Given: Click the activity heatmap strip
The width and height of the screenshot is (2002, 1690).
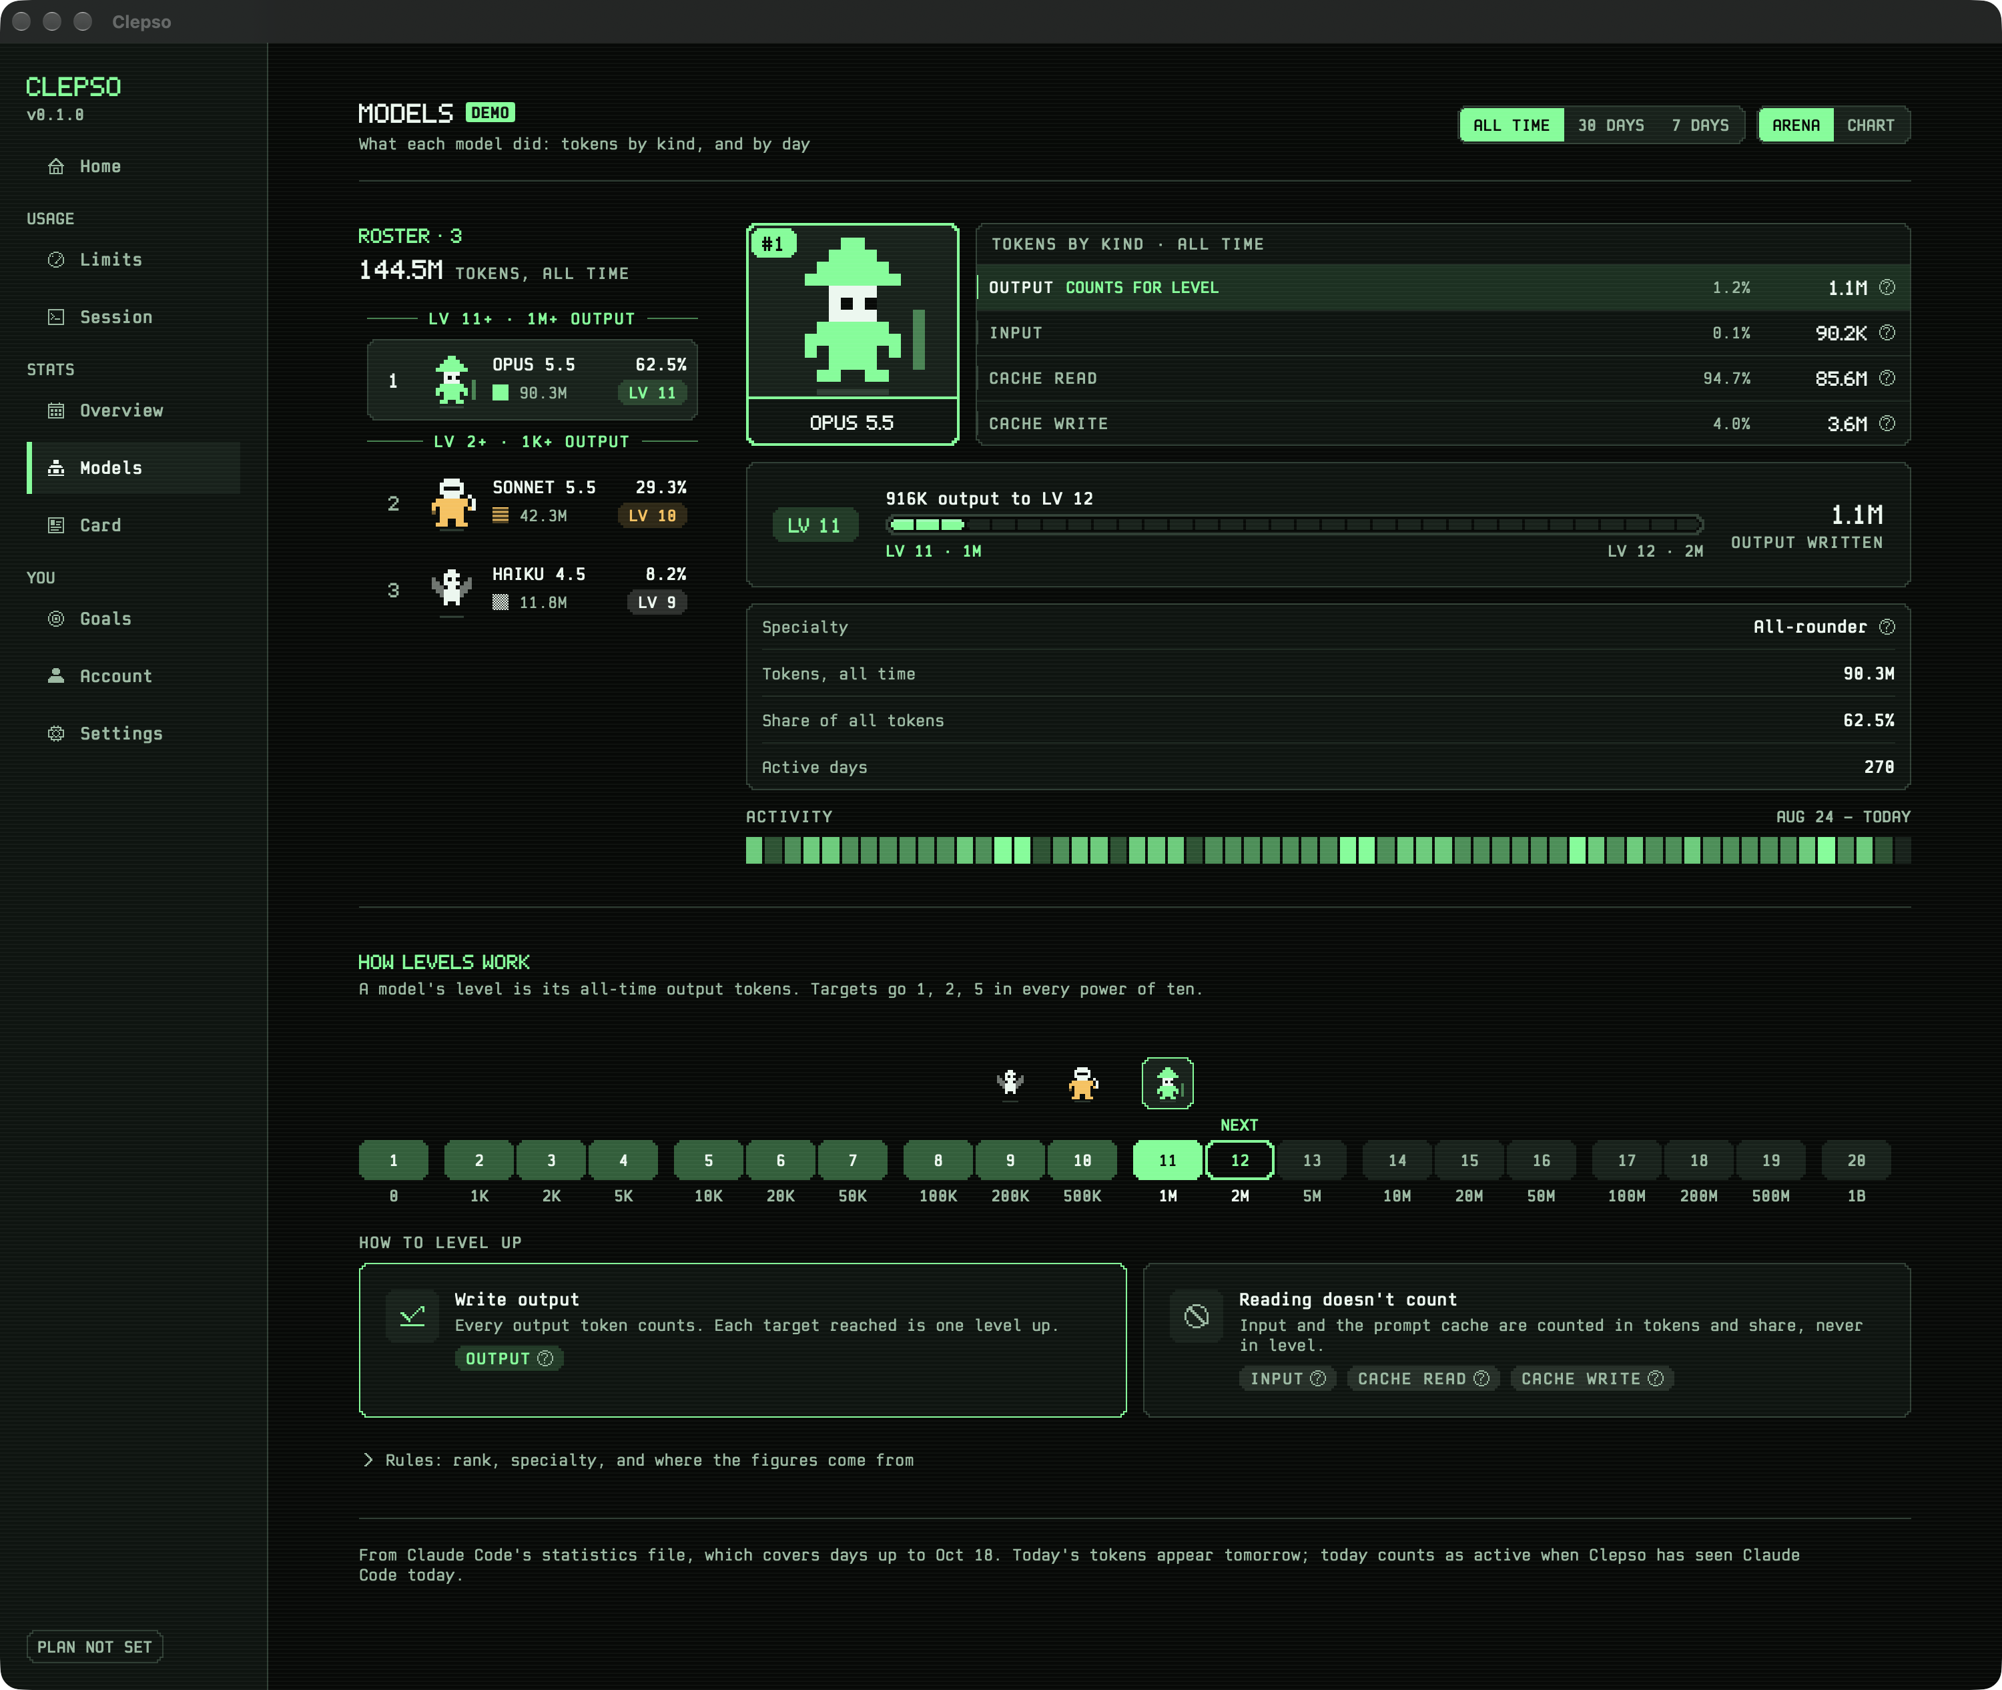Looking at the screenshot, I should point(1327,851).
